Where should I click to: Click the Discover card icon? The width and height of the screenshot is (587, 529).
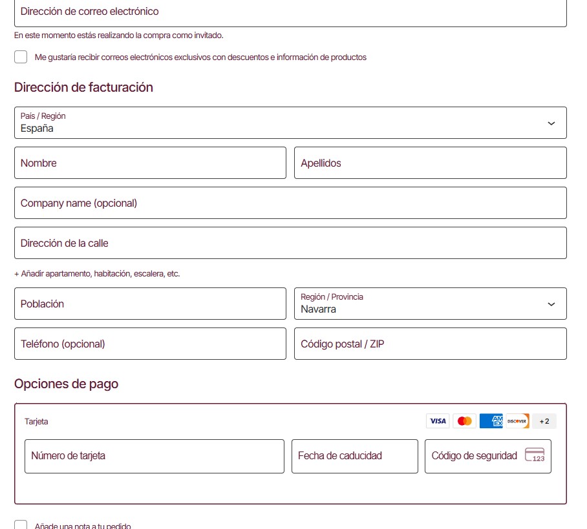tap(517, 421)
